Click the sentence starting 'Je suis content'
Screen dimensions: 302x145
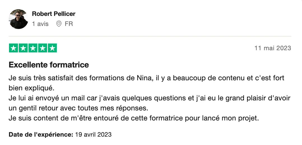[x=134, y=118]
